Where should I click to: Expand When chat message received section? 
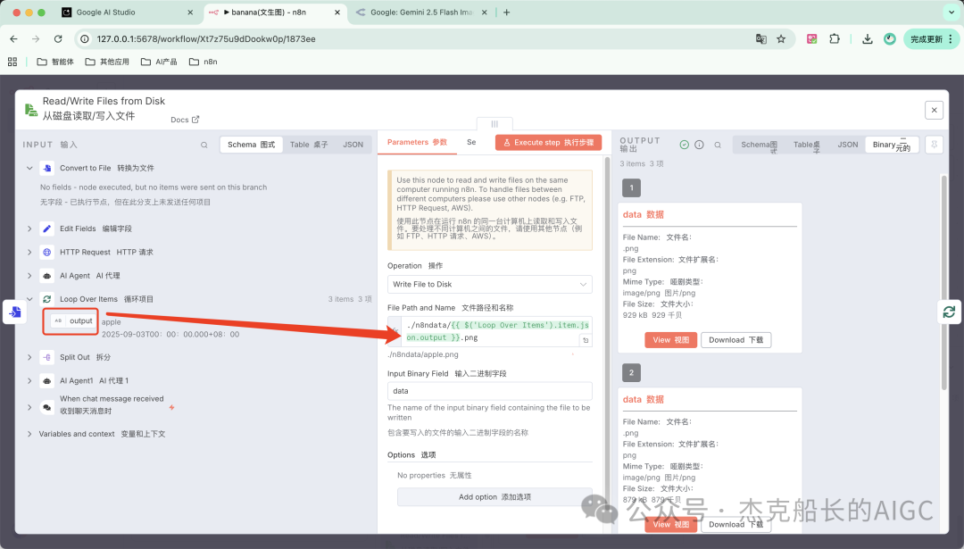(x=29, y=407)
